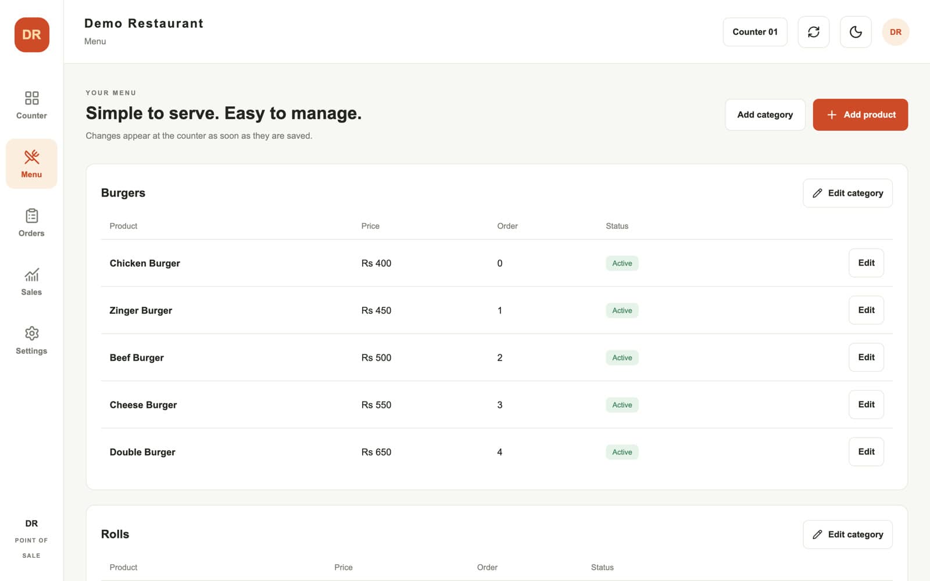Click the Burgers category heading

click(x=123, y=193)
